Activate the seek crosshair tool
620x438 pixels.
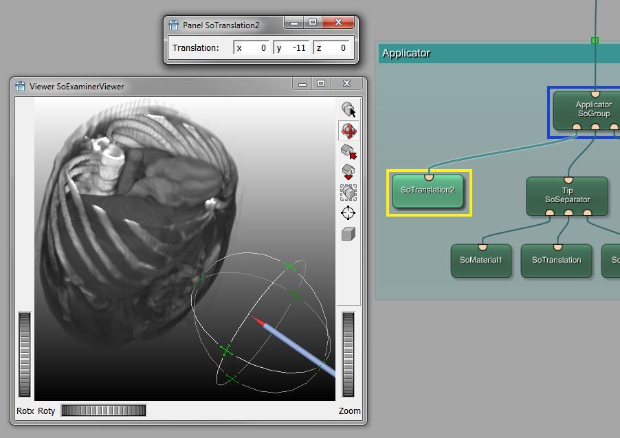[x=348, y=212]
